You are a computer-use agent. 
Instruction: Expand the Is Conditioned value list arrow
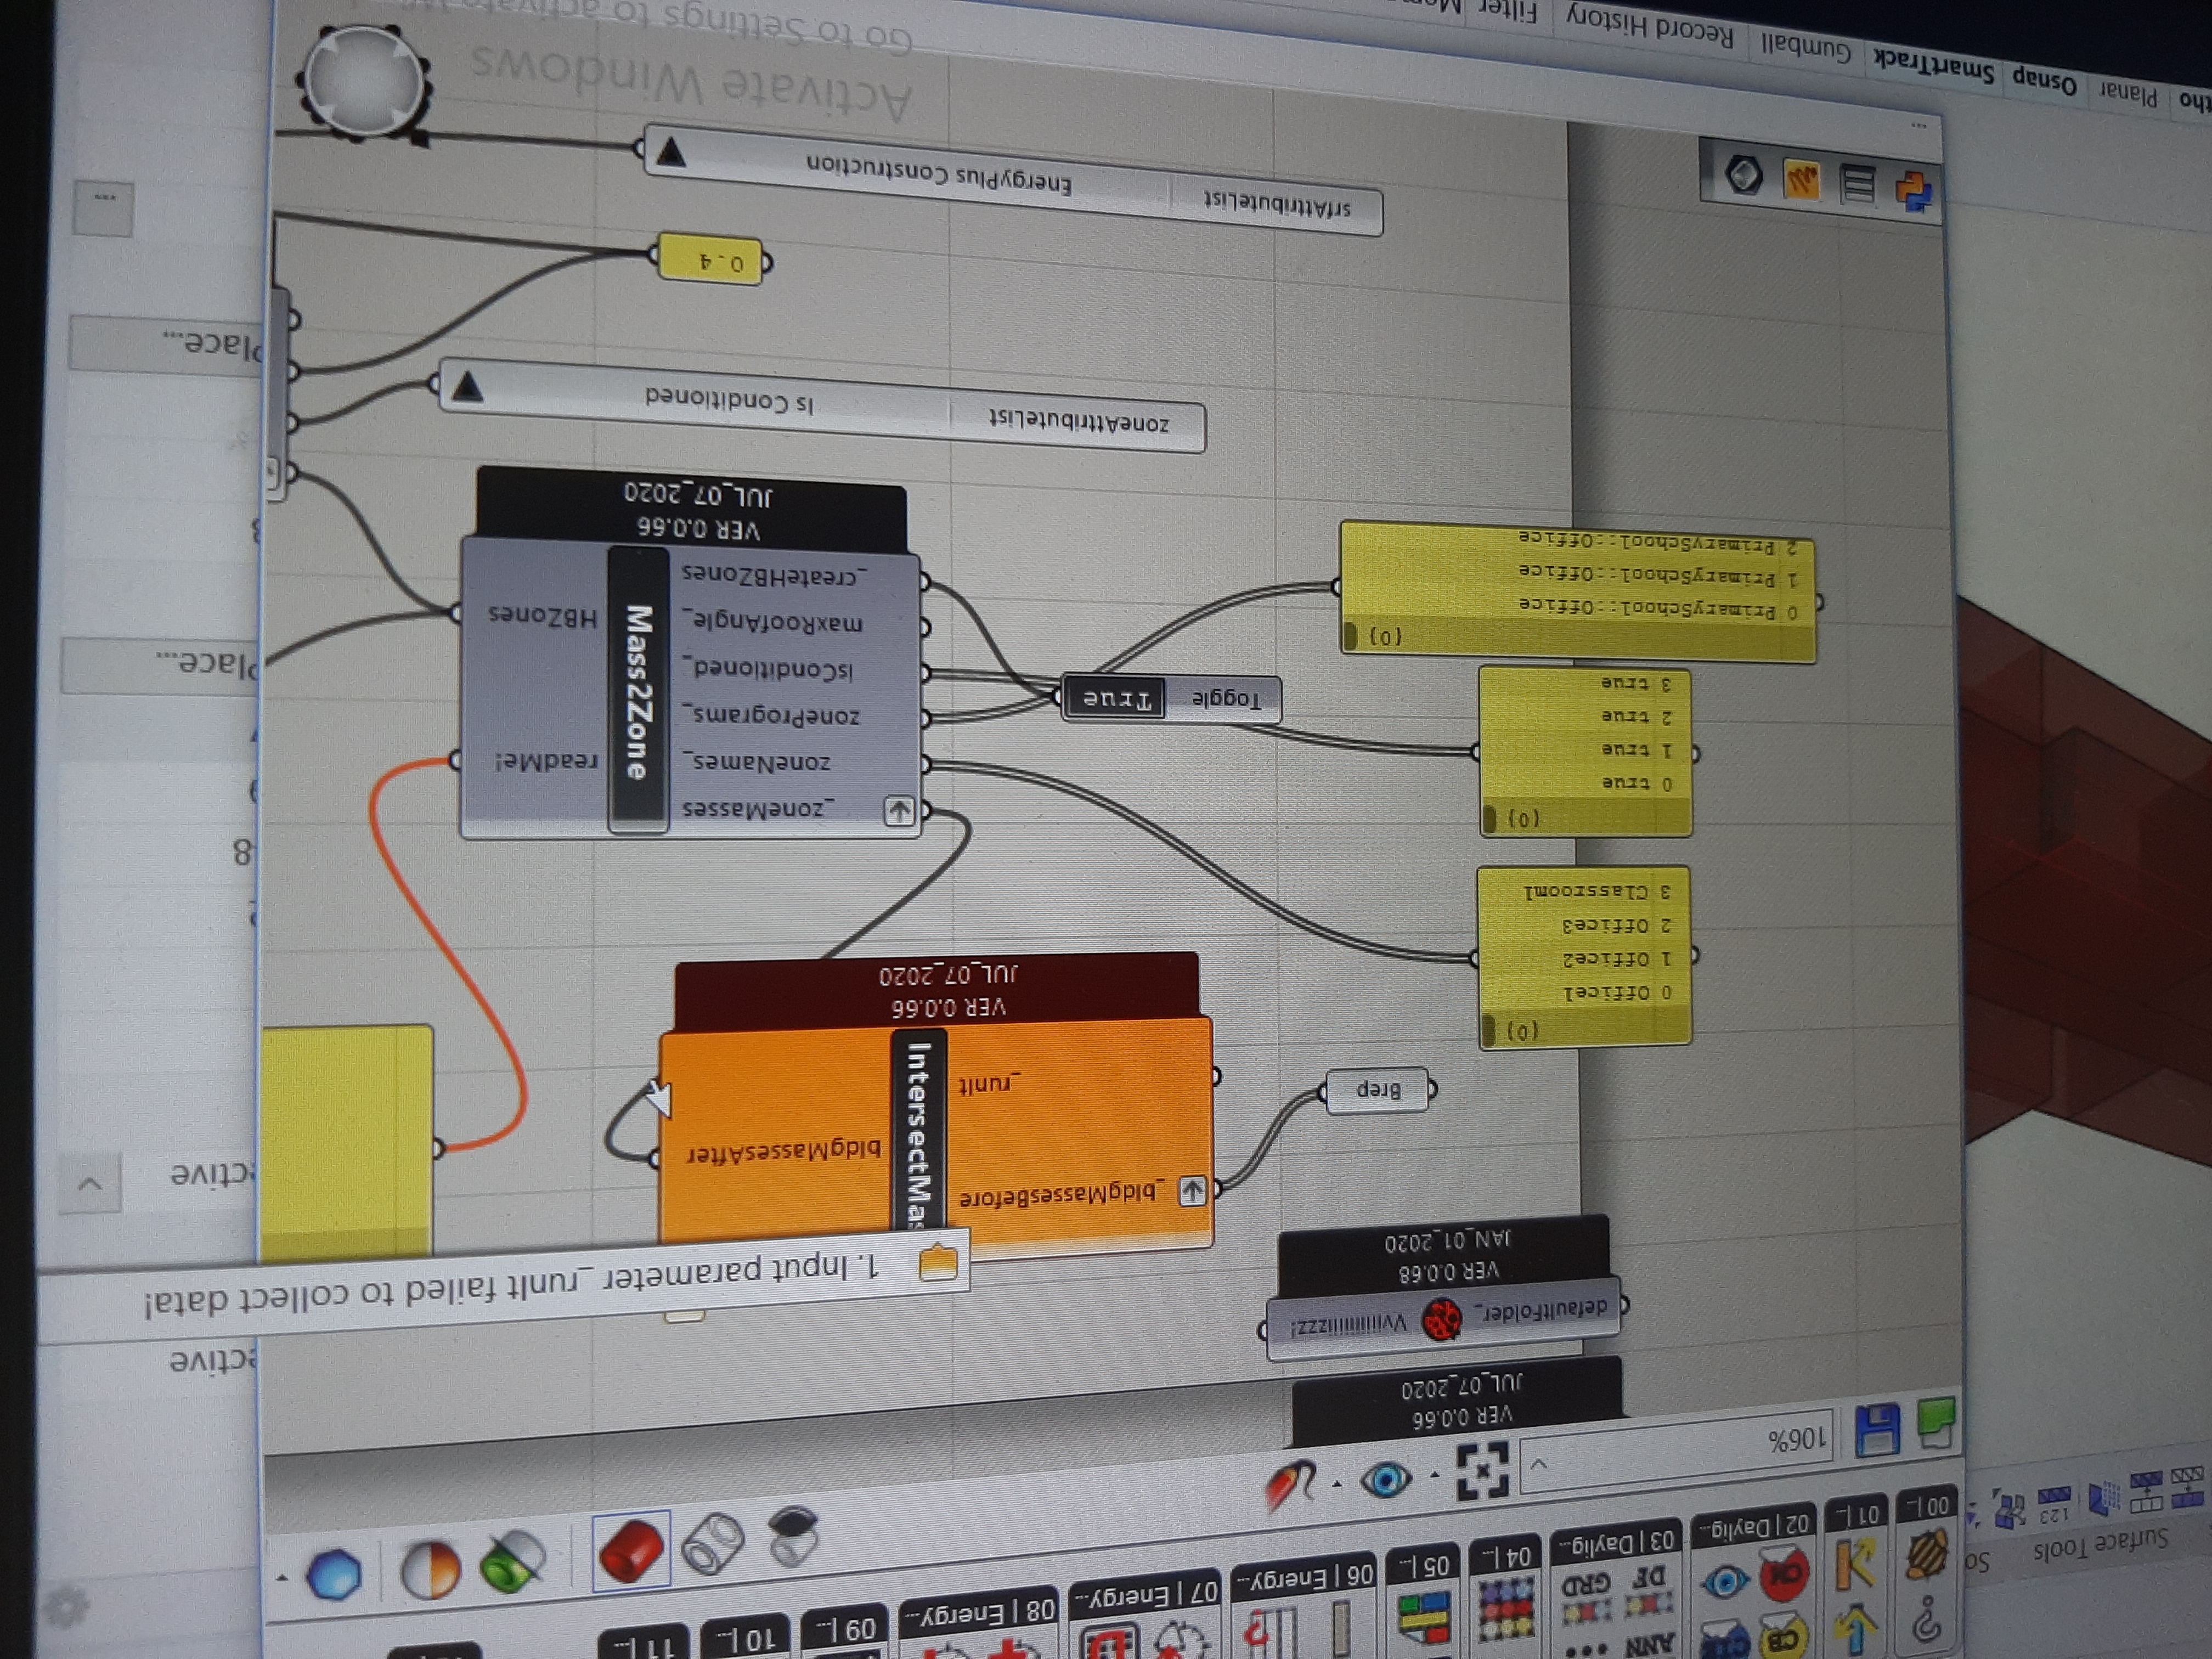[x=467, y=386]
